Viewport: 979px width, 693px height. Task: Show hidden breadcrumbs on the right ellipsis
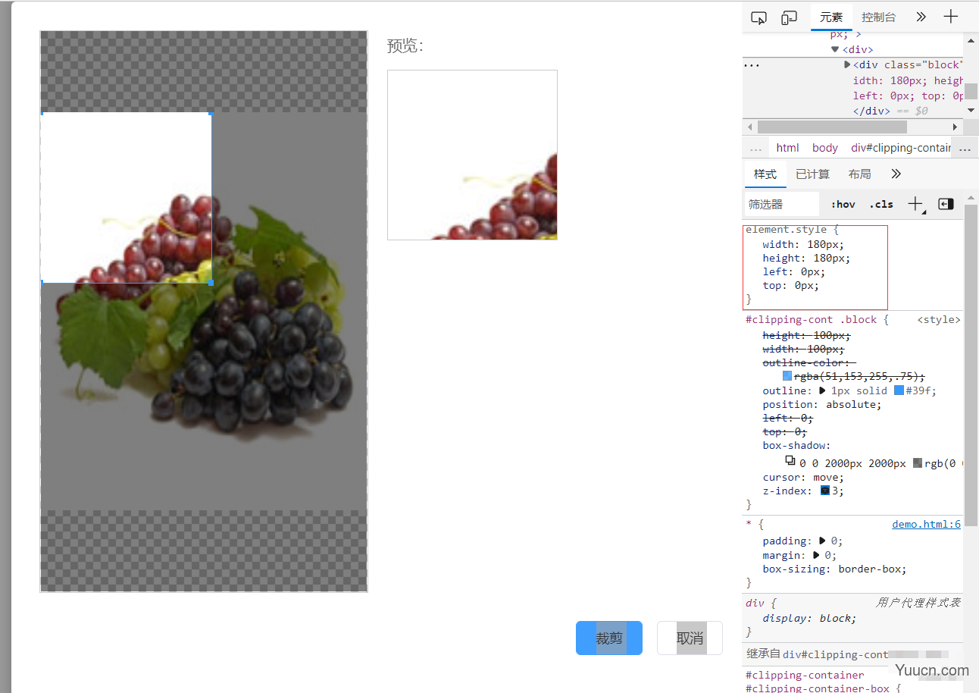pyautogui.click(x=965, y=149)
